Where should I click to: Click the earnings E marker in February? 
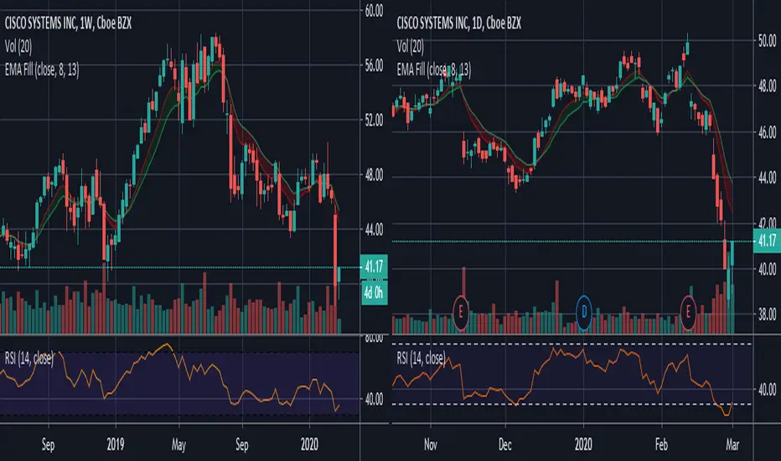click(688, 313)
